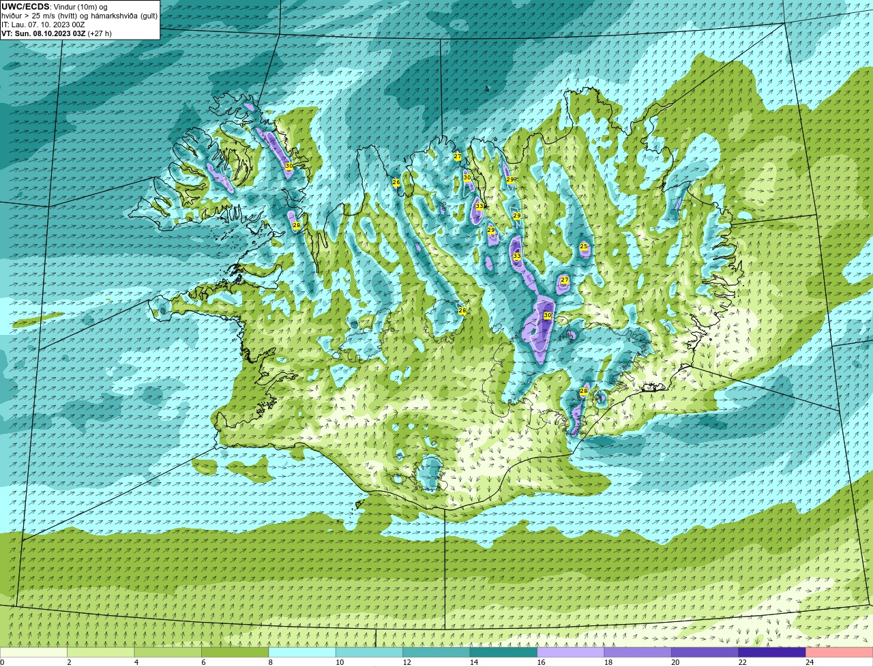Click the legend scale tick label "8"

point(271,662)
